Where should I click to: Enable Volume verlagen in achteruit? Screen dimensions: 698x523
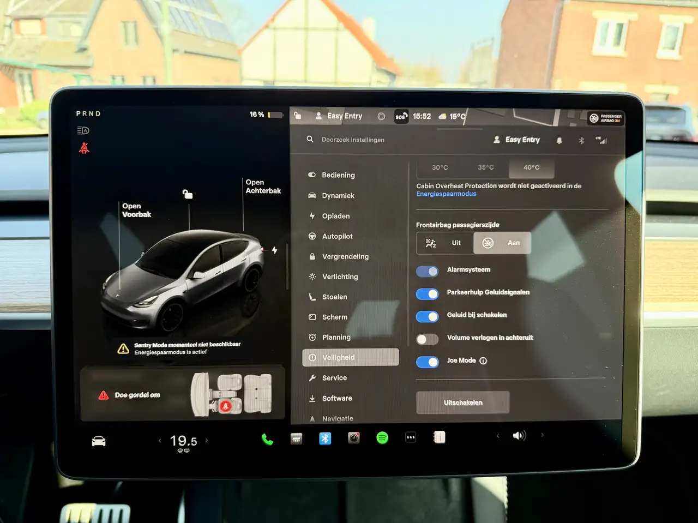[427, 339]
